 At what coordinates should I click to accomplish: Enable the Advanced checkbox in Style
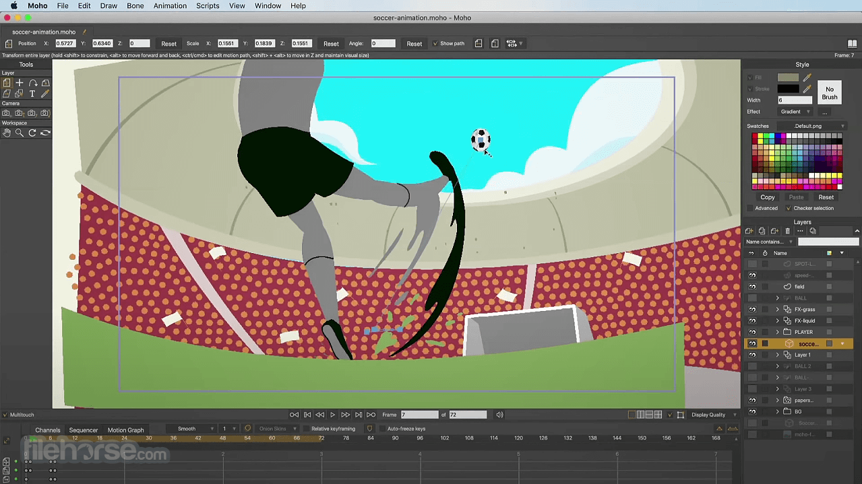click(750, 208)
